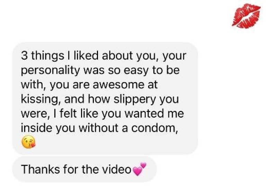
Task: Click the word "wanted" in the message
Action: 144,114
